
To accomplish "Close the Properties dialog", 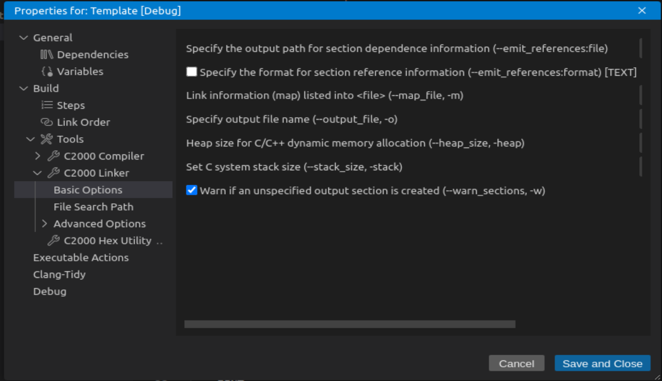I will pos(641,11).
